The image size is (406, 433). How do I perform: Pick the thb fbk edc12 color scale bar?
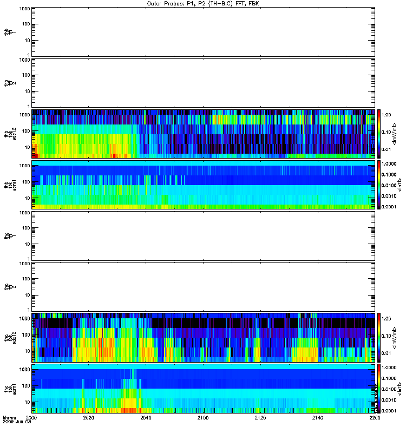379,134
